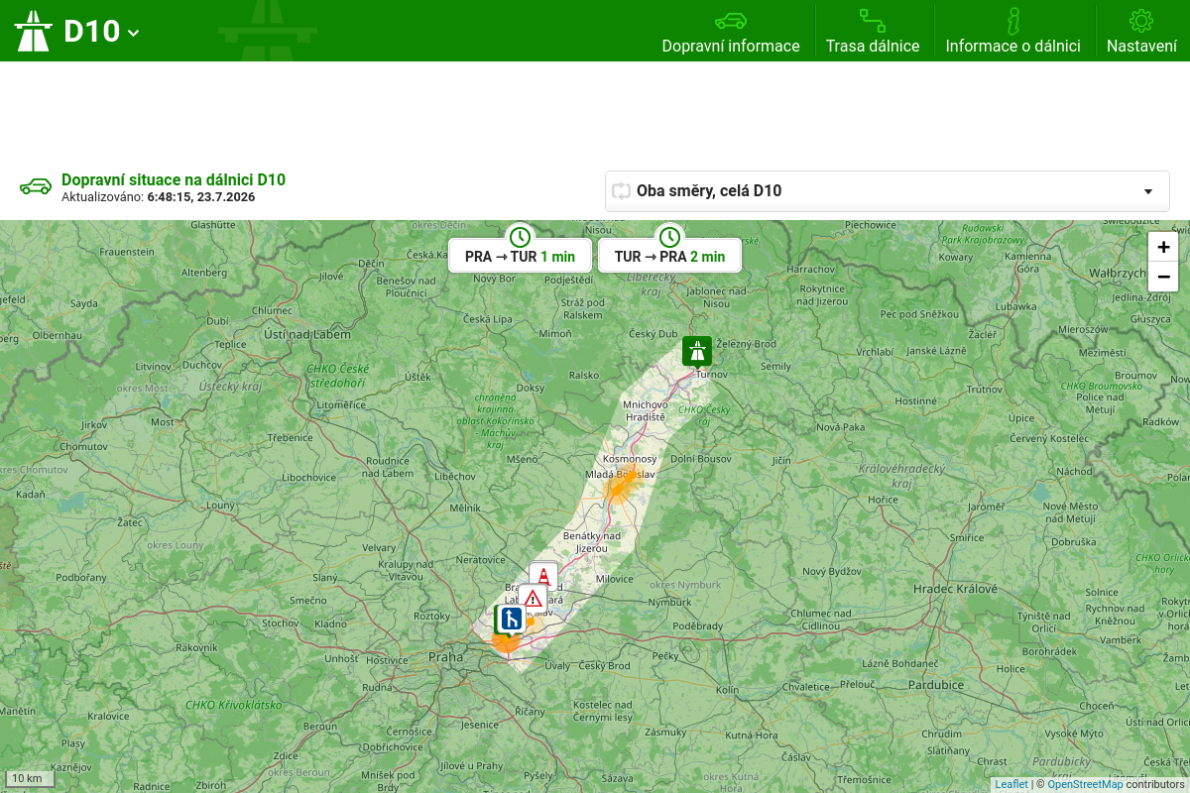Click the orange traffic hotspot near Praha
The image size is (1190, 793).
pyautogui.click(x=506, y=641)
